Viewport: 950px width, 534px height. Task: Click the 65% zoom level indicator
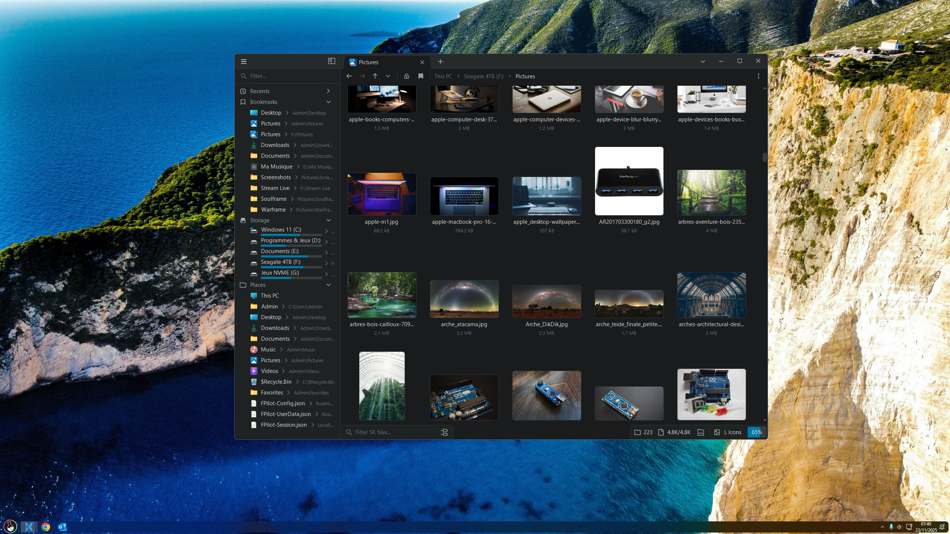757,432
